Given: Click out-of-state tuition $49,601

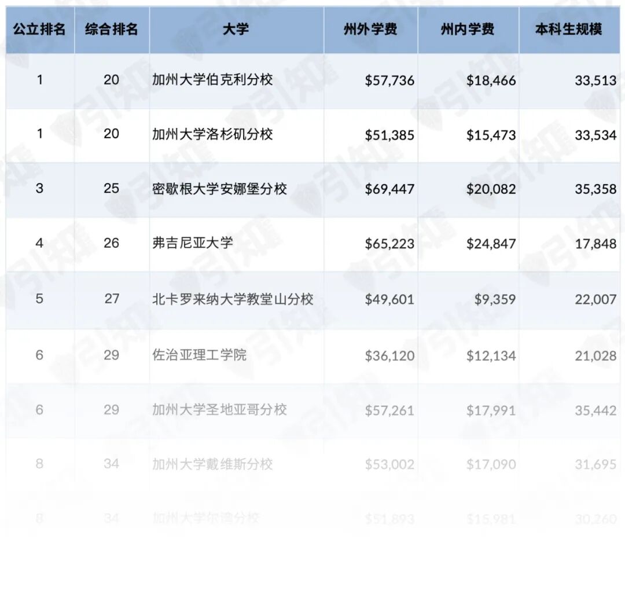Looking at the screenshot, I should tap(389, 299).
